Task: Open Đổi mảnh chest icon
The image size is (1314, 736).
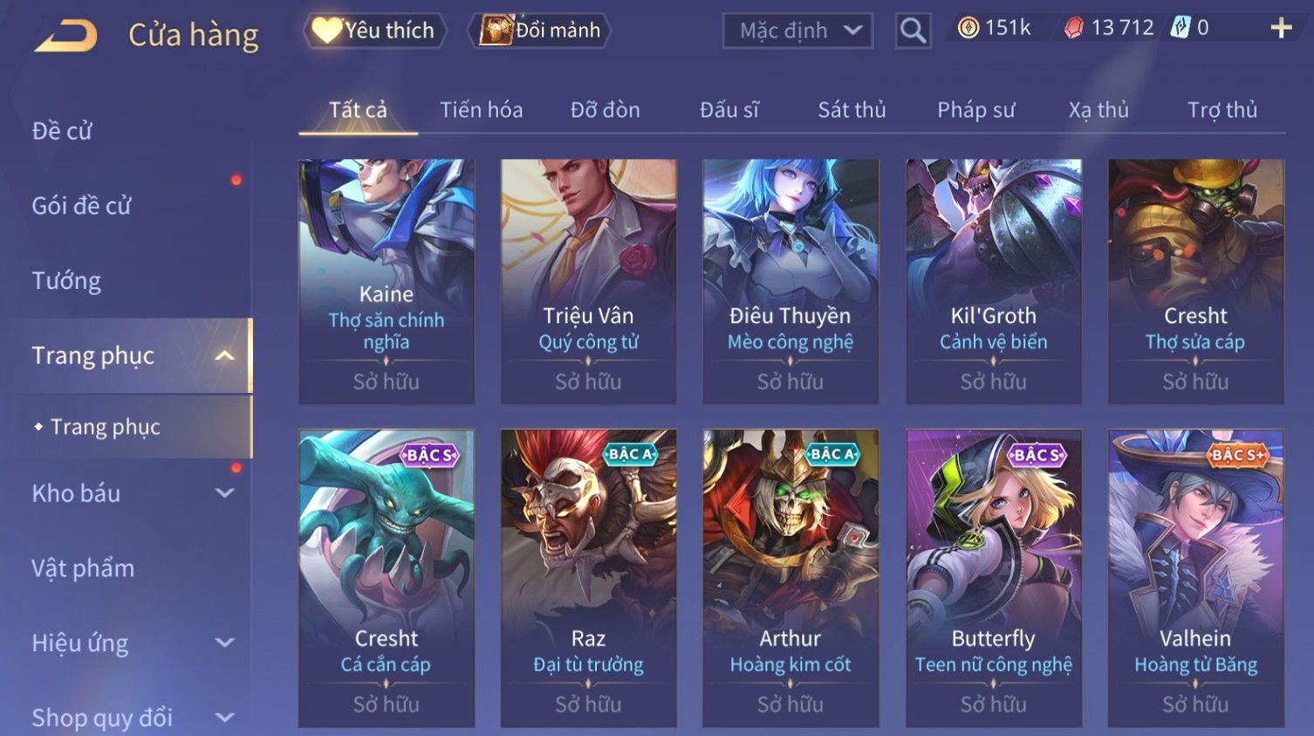Action: tap(496, 31)
